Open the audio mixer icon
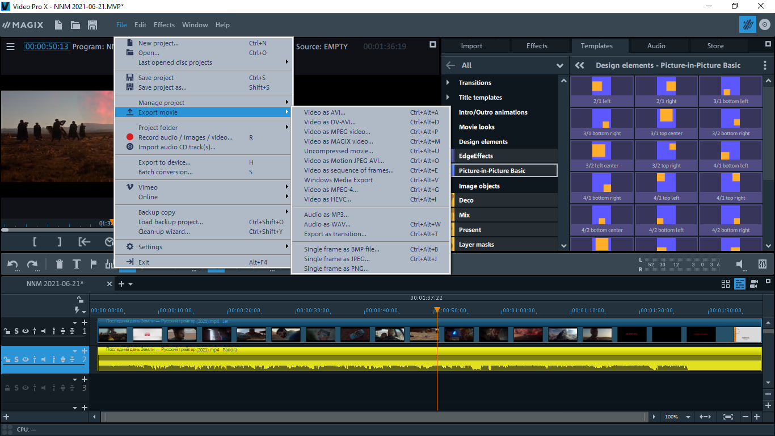This screenshot has width=775, height=436. [763, 264]
